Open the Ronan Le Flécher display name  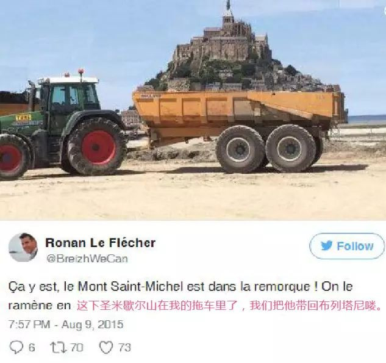[x=101, y=243]
